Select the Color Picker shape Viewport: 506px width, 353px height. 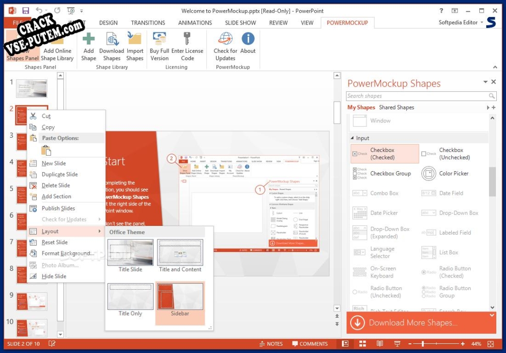(x=454, y=174)
